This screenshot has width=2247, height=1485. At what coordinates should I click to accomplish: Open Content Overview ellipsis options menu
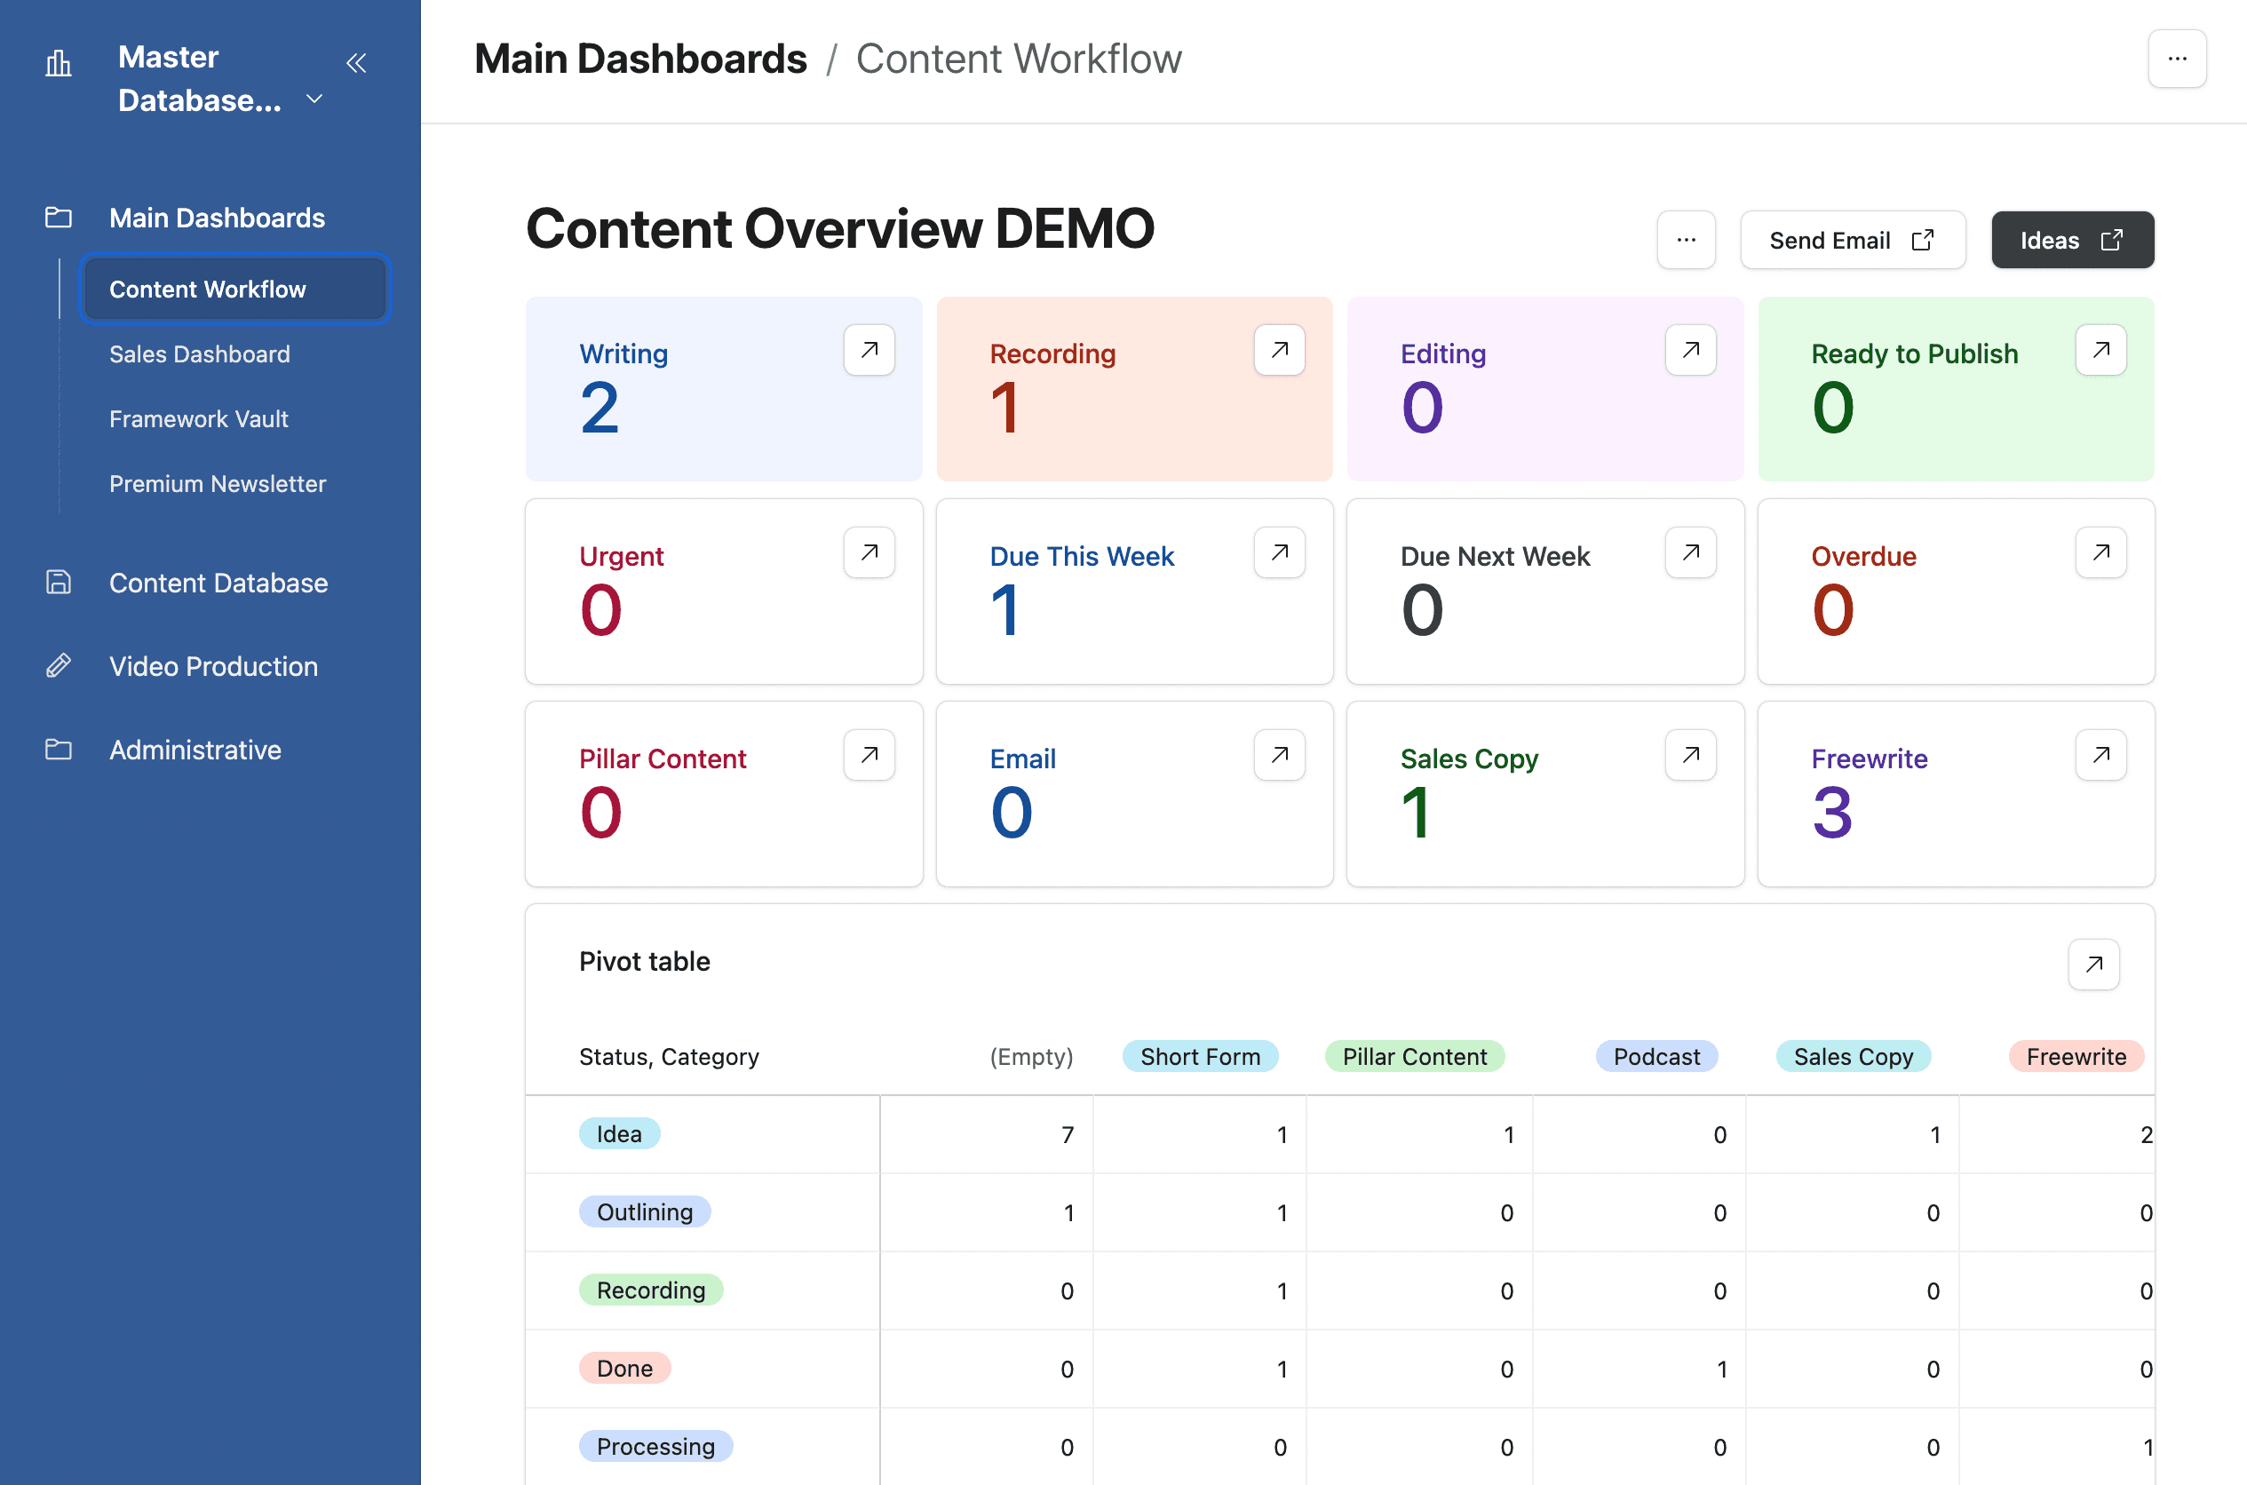[1686, 240]
